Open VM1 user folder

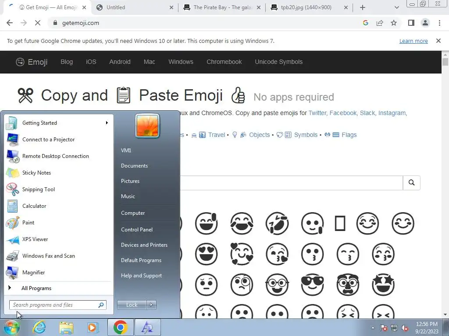click(126, 150)
